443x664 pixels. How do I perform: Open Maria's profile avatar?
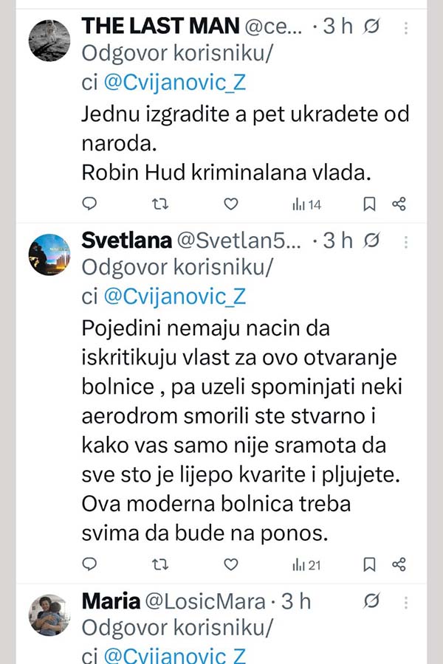(x=49, y=615)
